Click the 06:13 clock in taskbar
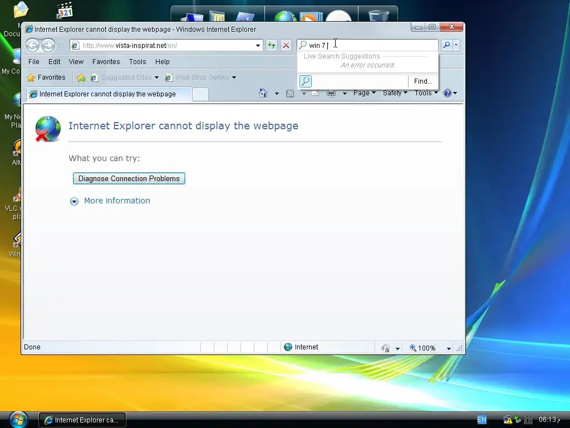Viewport: 570px width, 428px height. point(549,420)
